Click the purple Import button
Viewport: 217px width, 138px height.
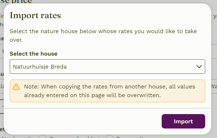pyautogui.click(x=183, y=121)
